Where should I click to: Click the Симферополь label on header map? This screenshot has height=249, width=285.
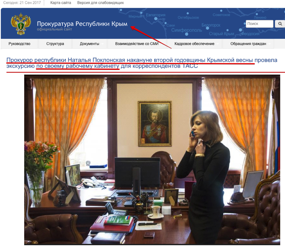(187, 30)
